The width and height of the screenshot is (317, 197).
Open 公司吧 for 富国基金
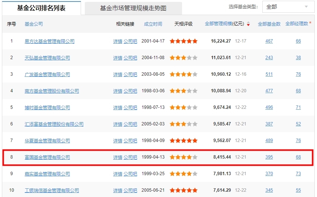[130, 157]
